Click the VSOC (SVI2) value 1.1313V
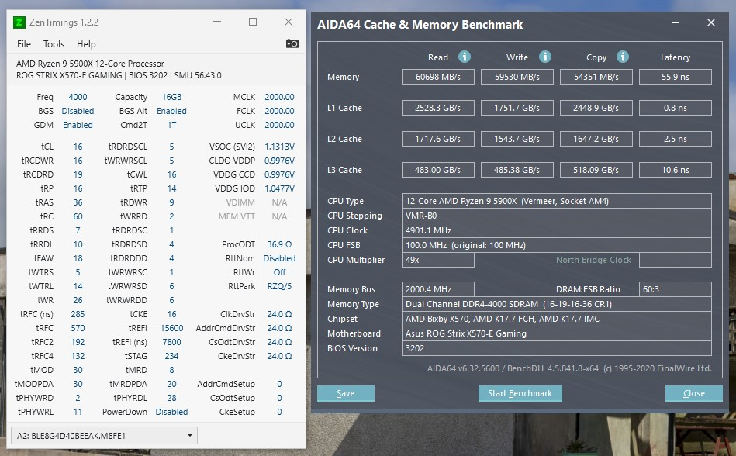 coord(279,147)
